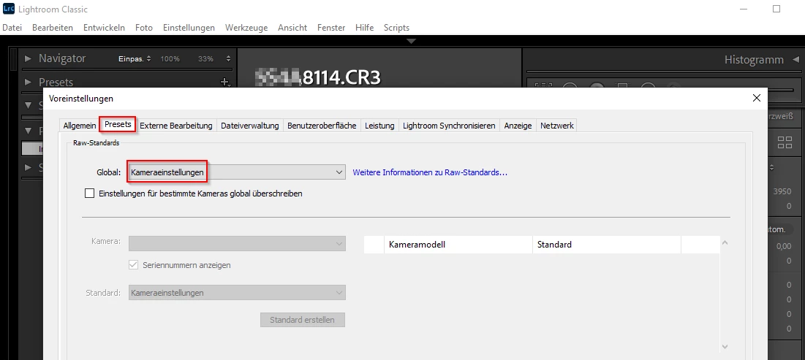
Task: Open the Kamera dropdown
Action: pos(237,243)
